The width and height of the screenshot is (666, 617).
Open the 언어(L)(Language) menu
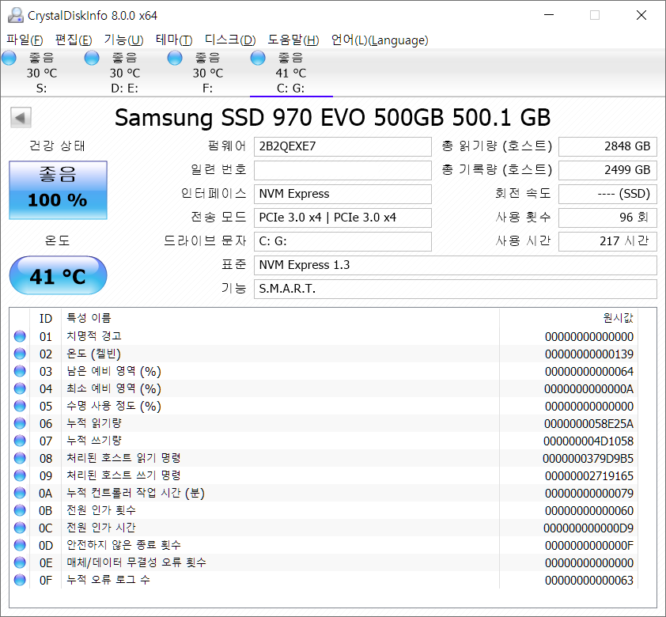(x=380, y=40)
